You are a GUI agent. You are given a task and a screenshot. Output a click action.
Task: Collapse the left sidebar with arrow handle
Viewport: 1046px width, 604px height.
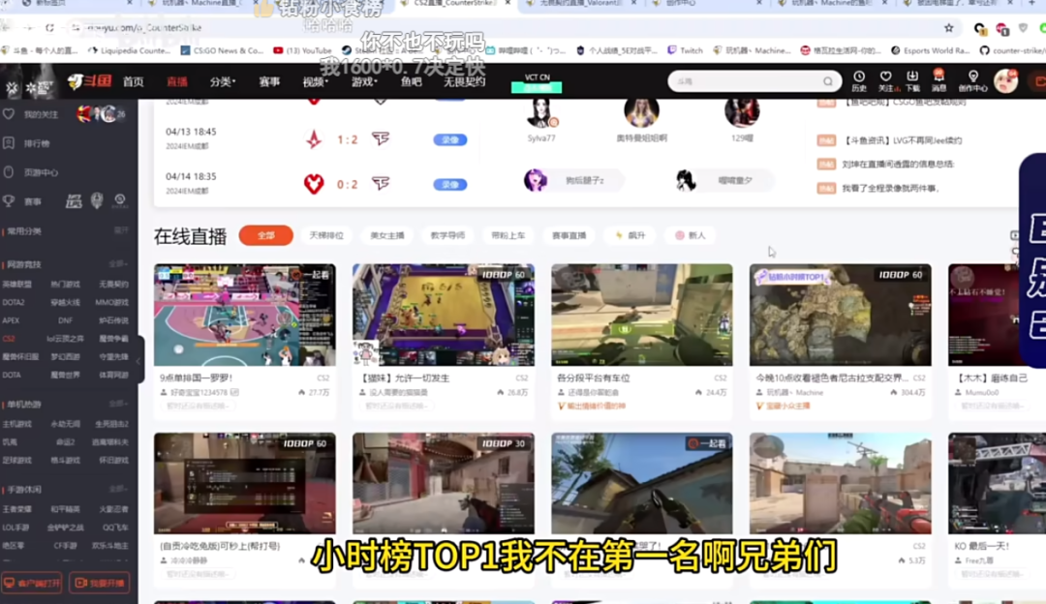tap(140, 360)
